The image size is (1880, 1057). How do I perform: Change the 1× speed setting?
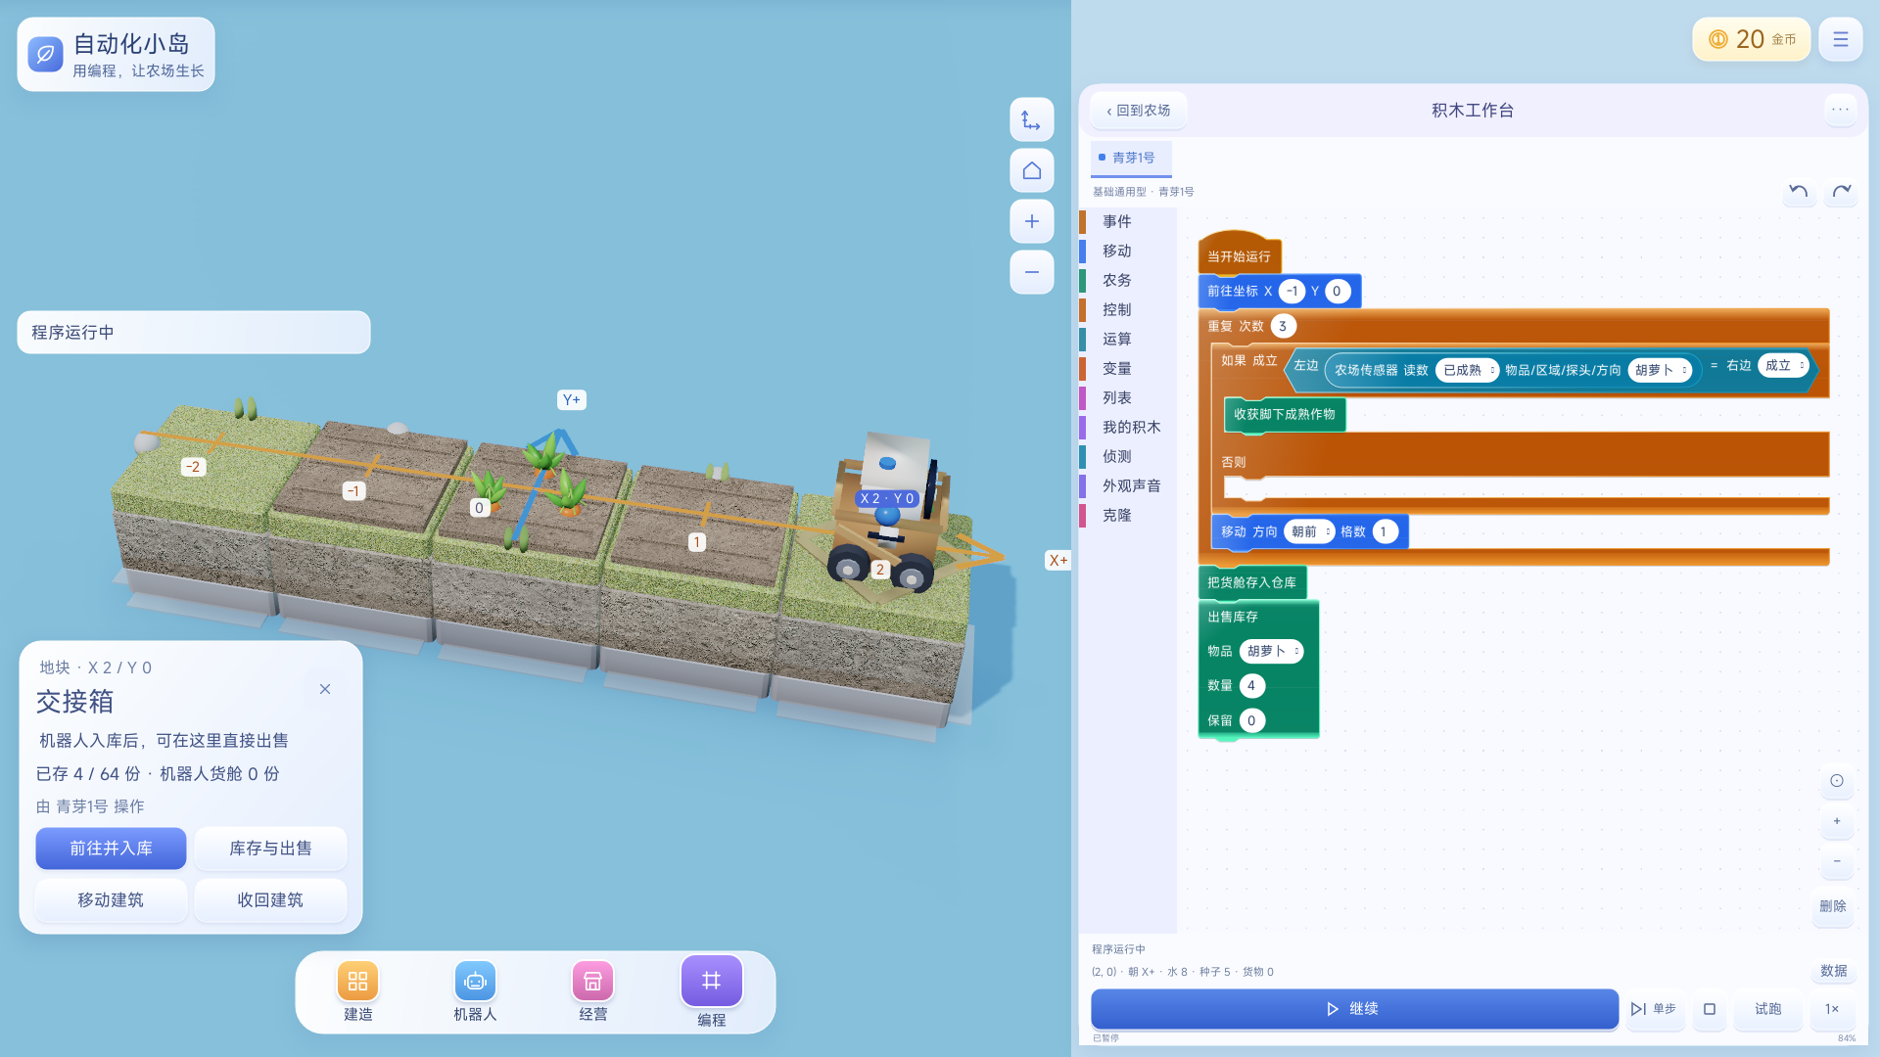point(1832,1009)
